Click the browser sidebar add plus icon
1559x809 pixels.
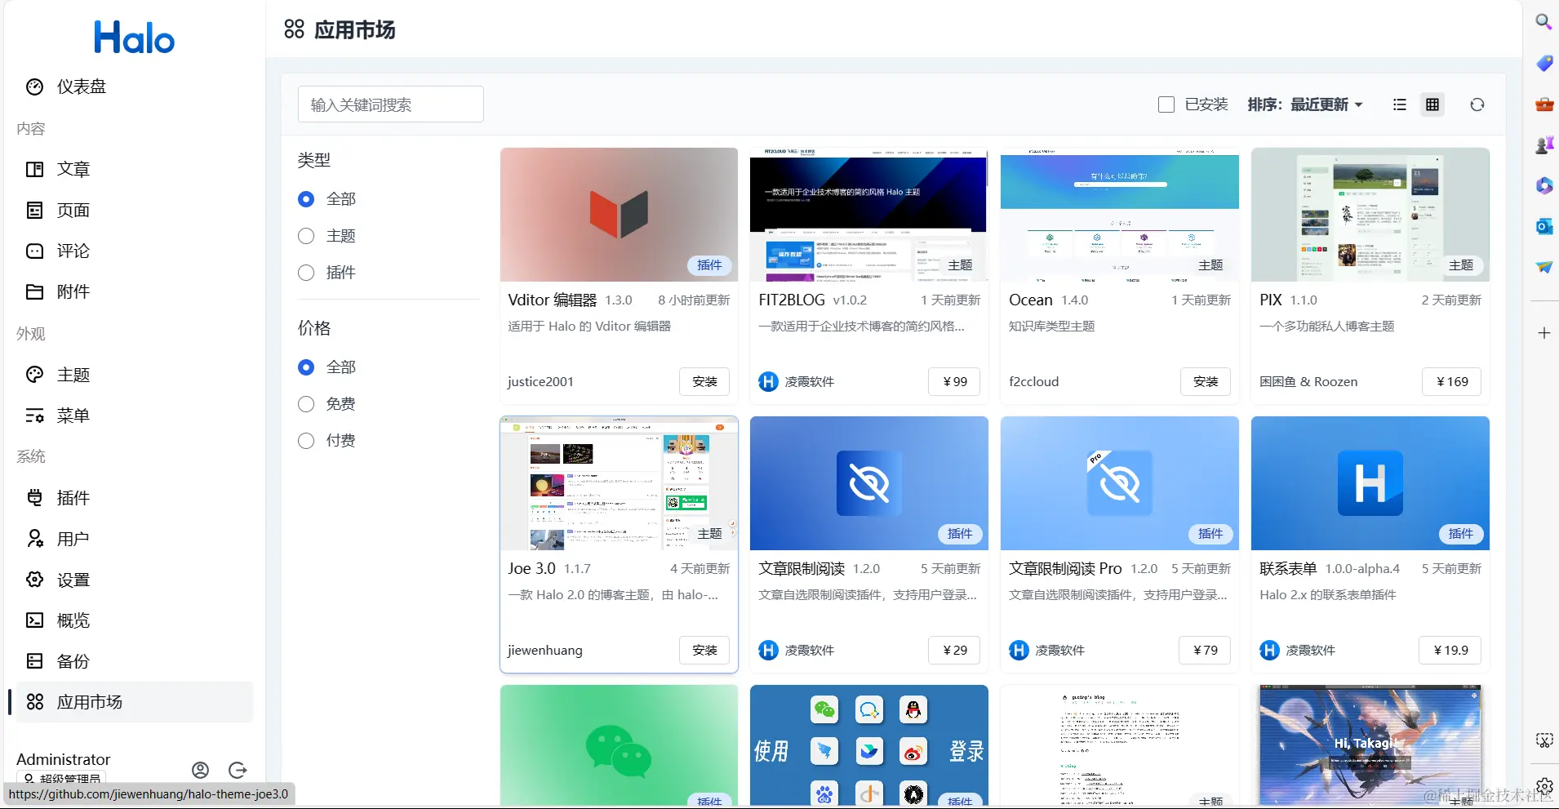[1543, 333]
